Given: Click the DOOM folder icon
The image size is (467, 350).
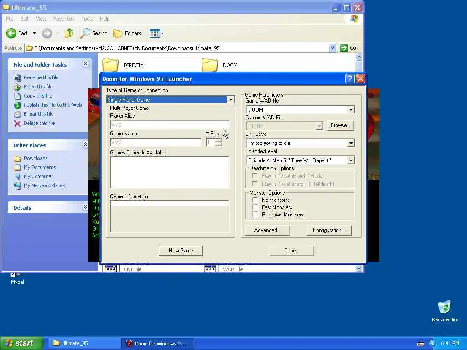Looking at the screenshot, I should coord(210,65).
